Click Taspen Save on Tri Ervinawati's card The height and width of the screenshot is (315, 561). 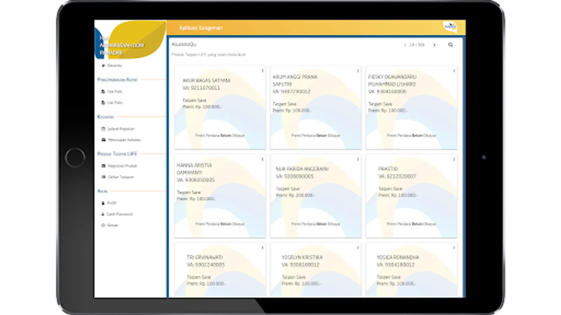click(198, 277)
